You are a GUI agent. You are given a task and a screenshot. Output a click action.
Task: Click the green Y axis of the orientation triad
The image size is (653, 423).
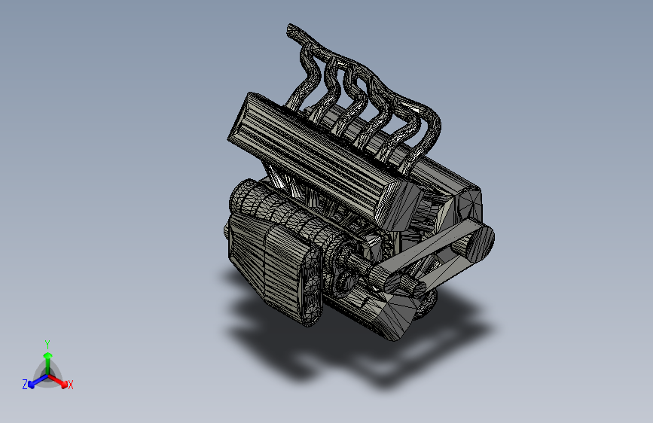(48, 364)
